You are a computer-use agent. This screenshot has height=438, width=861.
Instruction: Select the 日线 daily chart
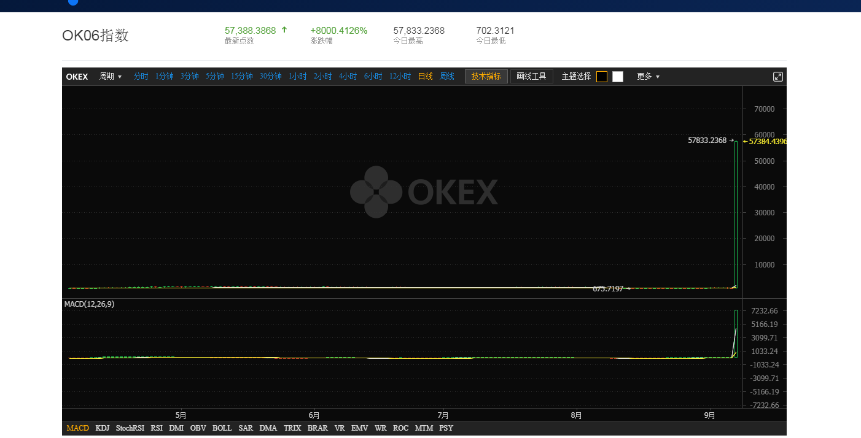click(426, 77)
